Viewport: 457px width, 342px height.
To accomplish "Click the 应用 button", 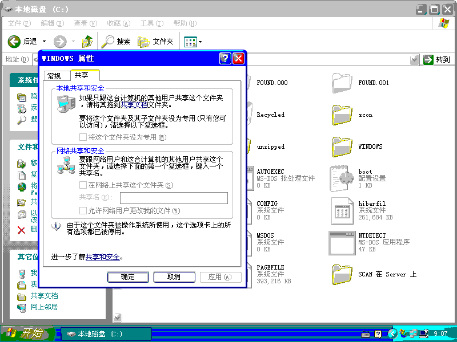I will pyautogui.click(x=221, y=277).
